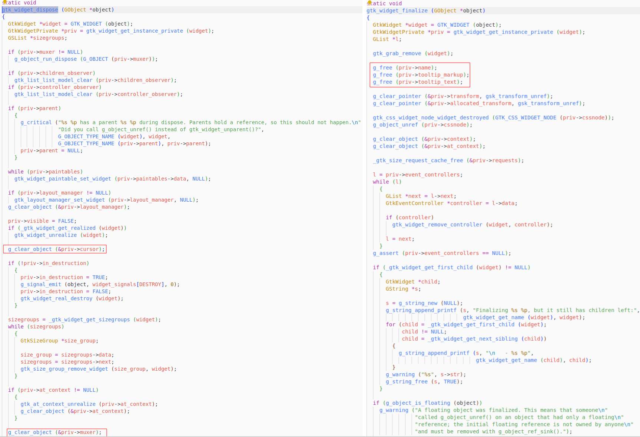Click the 'sizegroups = sizegroups->next;' line
Screen dimensions: 640x437
click(67, 362)
